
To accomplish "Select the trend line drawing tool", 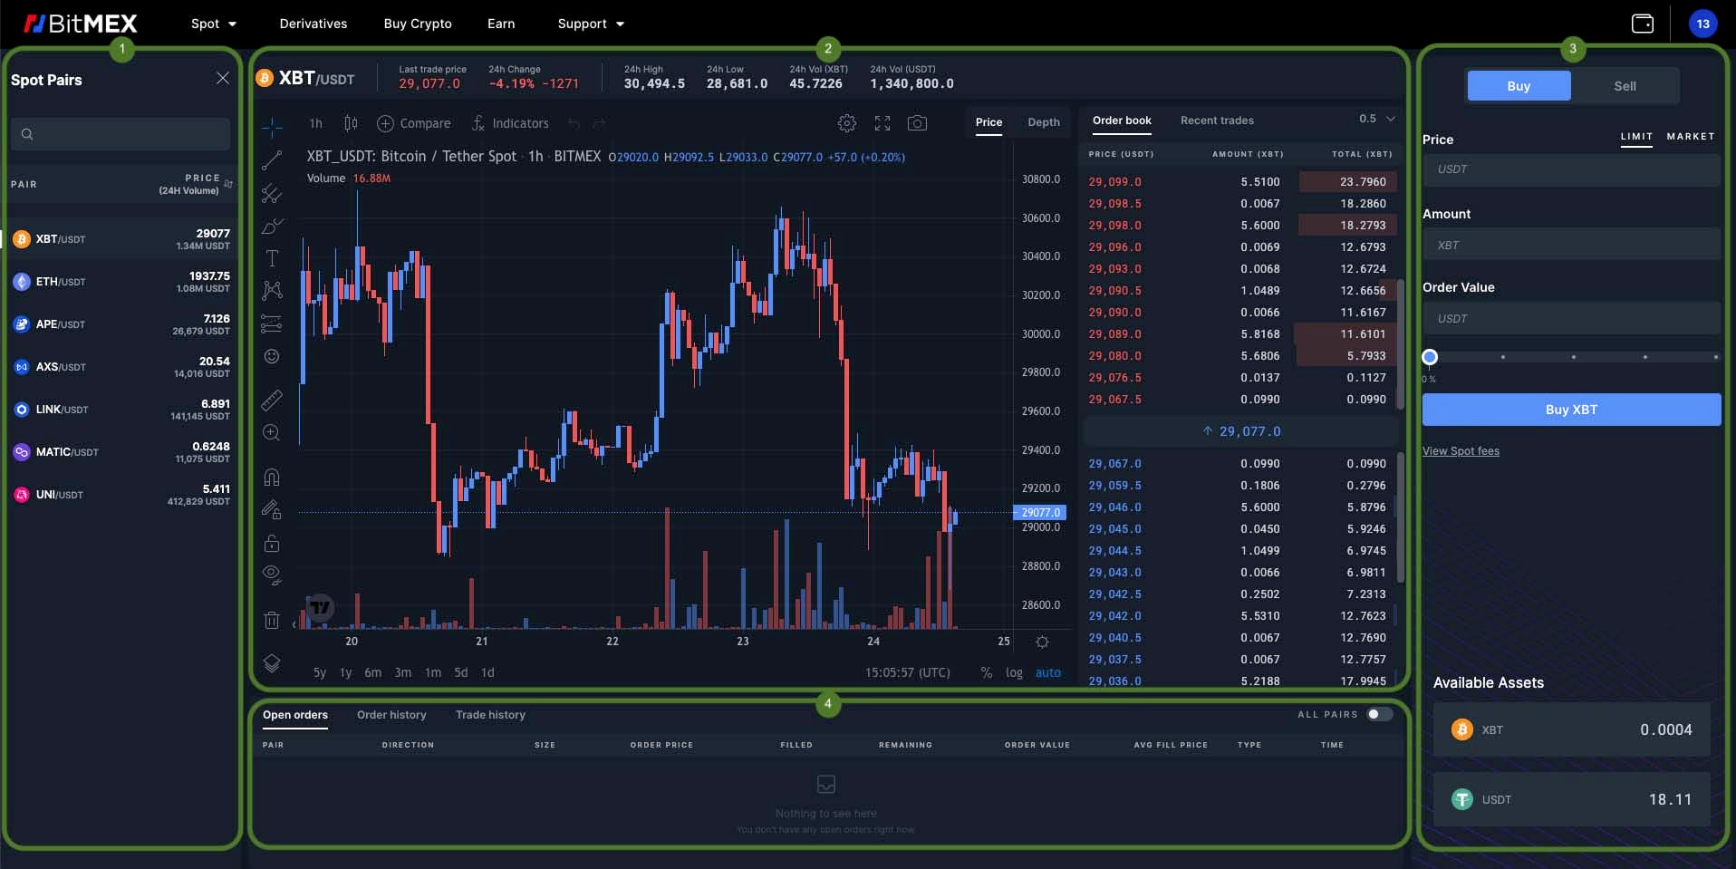I will point(272,160).
